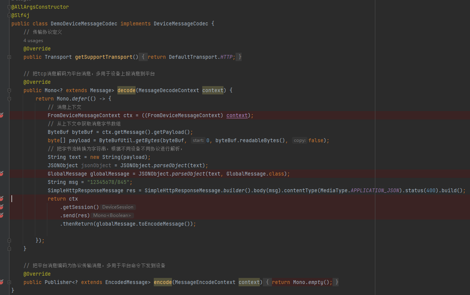Click @Override above encode method
Screen dimensions: 470x295
[x=37, y=274]
